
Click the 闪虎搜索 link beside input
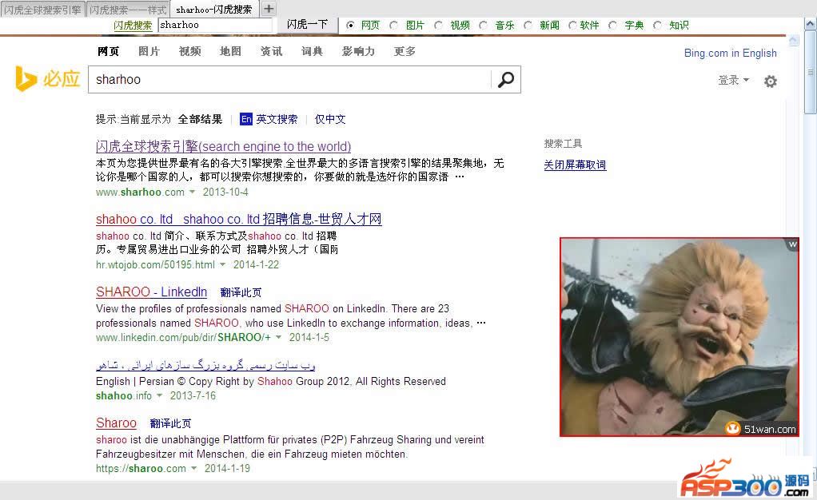pos(133,25)
